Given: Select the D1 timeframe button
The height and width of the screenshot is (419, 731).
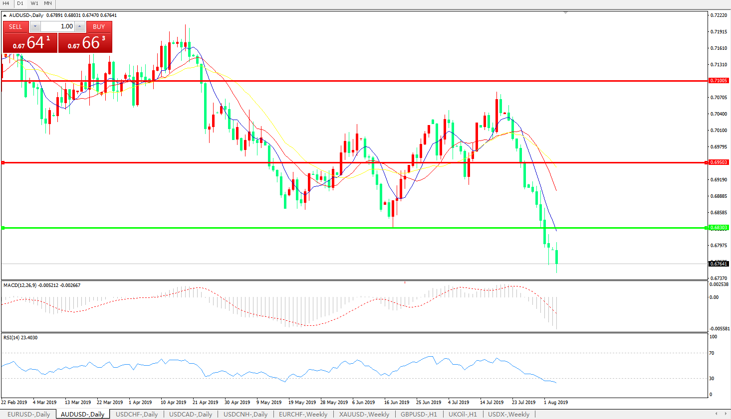Looking at the screenshot, I should [x=20, y=3].
